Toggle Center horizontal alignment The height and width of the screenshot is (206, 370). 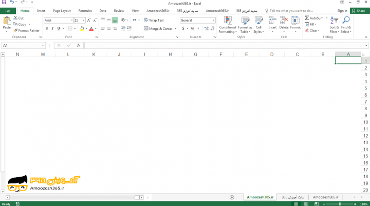point(109,29)
